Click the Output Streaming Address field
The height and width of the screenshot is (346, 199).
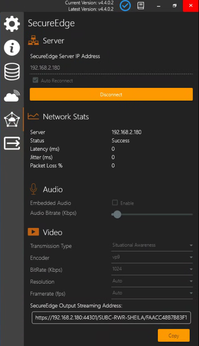click(111, 318)
